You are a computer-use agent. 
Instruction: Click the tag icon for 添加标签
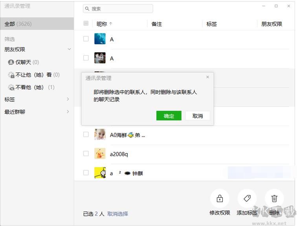247,199
